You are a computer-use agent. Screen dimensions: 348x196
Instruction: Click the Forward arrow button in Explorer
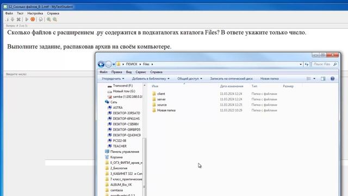[x=108, y=64]
